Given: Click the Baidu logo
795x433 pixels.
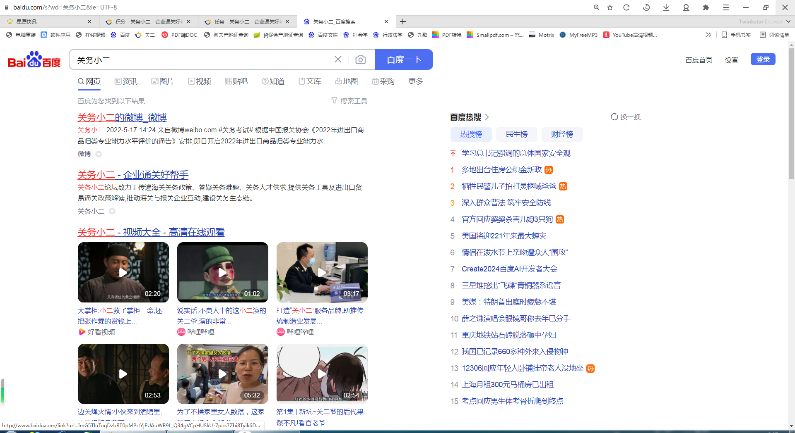Looking at the screenshot, I should click(x=34, y=59).
